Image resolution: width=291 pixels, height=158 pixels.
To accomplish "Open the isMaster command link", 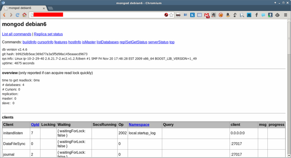I will click(x=89, y=42).
